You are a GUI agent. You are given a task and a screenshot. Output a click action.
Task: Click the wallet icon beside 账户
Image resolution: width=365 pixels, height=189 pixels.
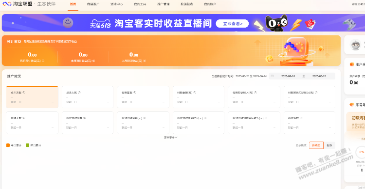(352, 64)
